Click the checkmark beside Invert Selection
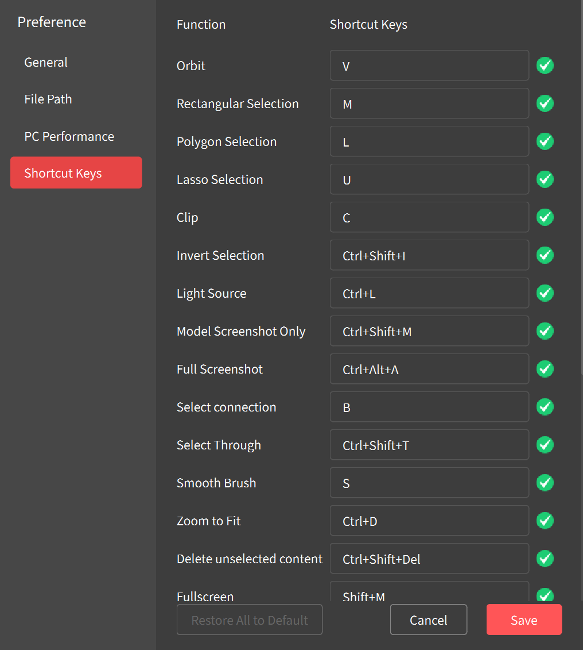Image resolution: width=583 pixels, height=650 pixels. point(545,255)
